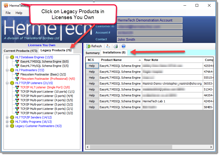Collapse the HL7 Postmasters node
Screen dimensions: 220x156
(x=7, y=70)
